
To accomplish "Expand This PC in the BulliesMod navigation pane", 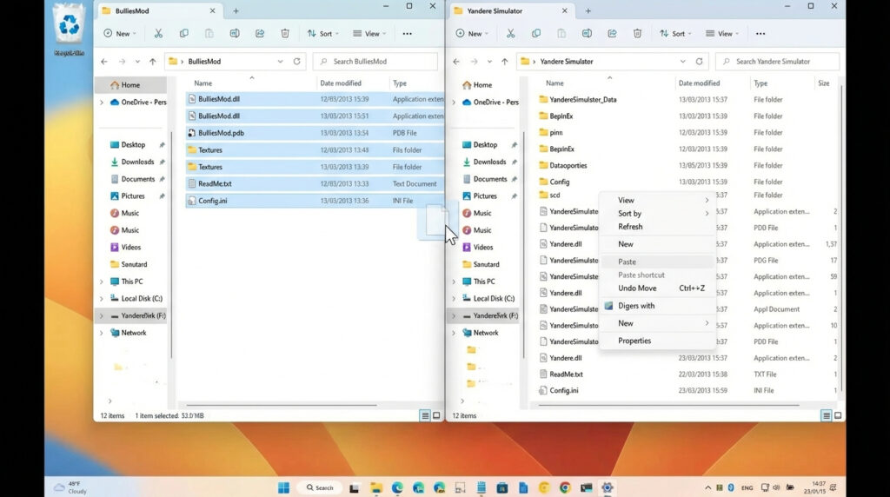I will (102, 282).
